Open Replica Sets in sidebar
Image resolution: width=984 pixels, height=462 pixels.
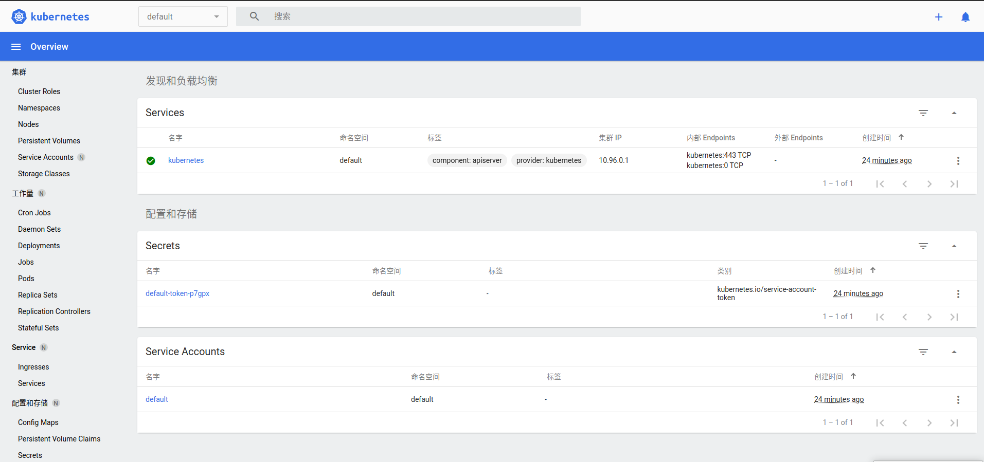pos(38,295)
